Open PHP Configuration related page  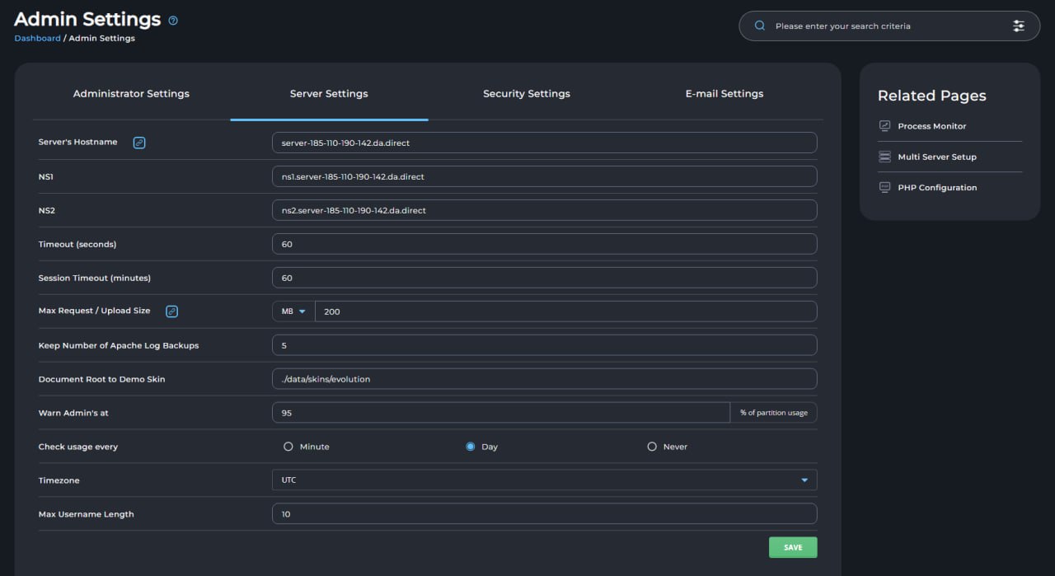click(x=937, y=187)
